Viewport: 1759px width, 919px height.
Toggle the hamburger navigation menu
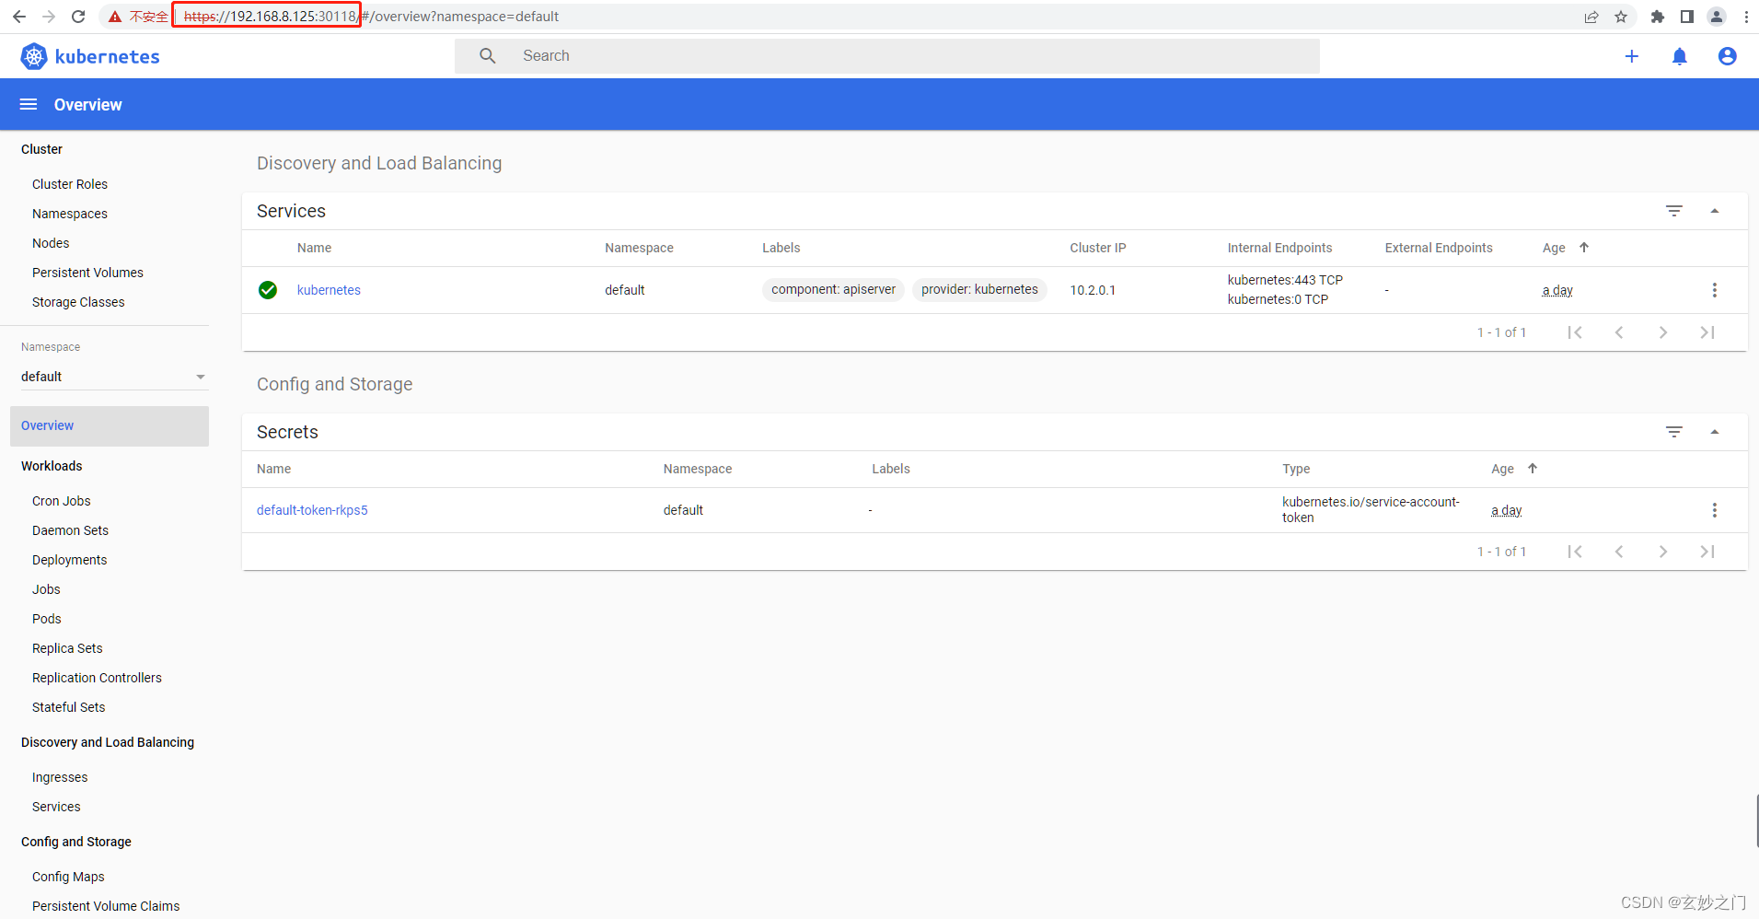coord(29,104)
